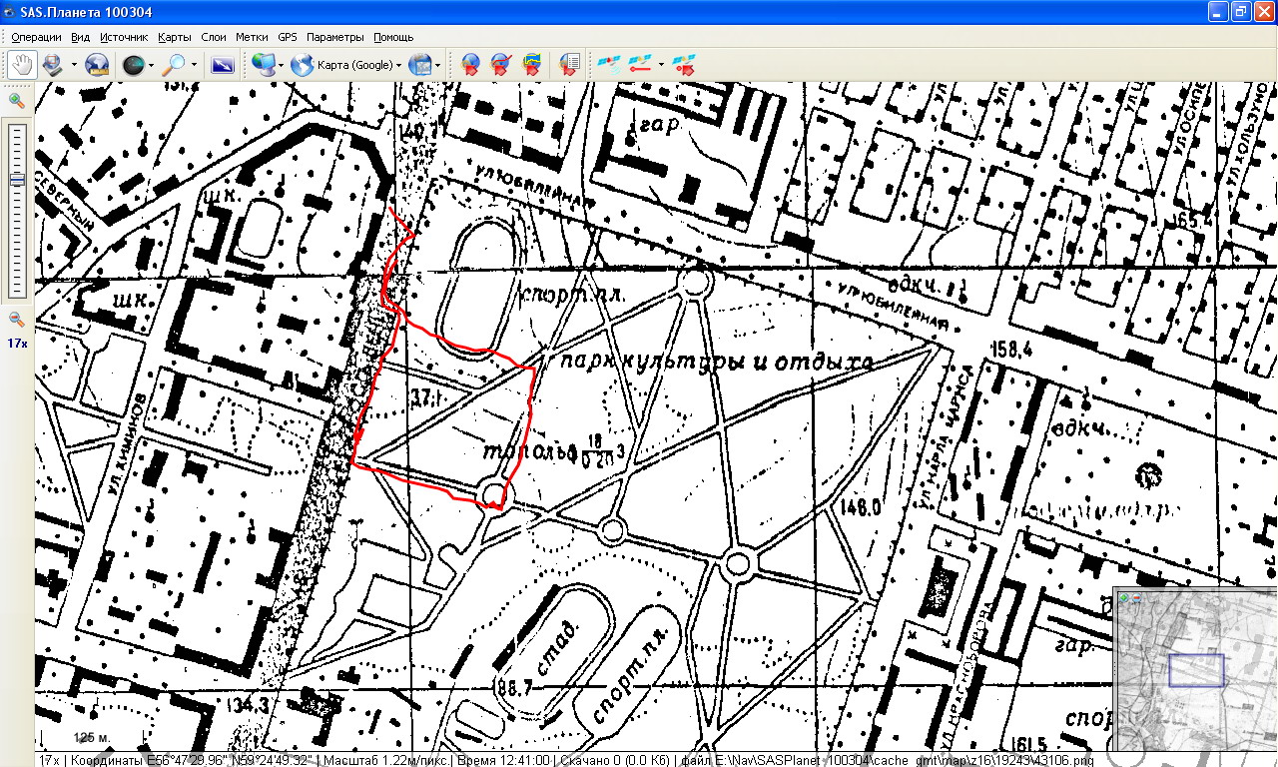Open the Операции menu

coord(36,37)
